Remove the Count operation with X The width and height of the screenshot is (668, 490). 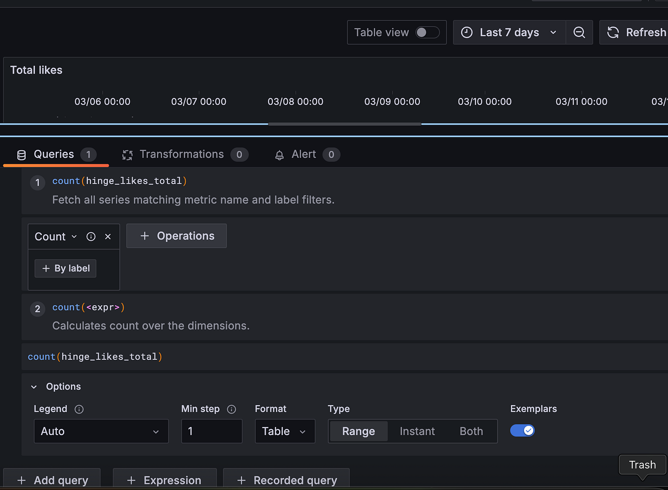point(108,237)
